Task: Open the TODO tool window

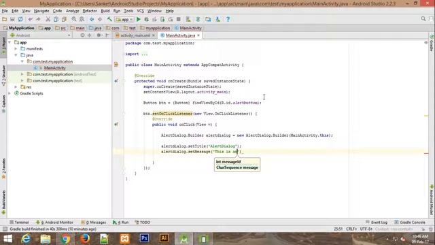Action: [142, 223]
